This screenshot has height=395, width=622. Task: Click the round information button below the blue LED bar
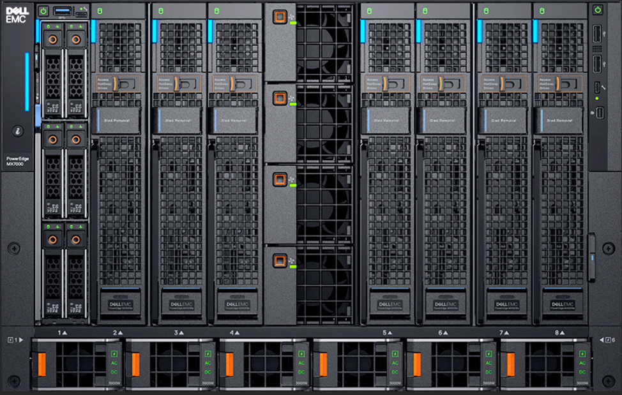(x=17, y=131)
